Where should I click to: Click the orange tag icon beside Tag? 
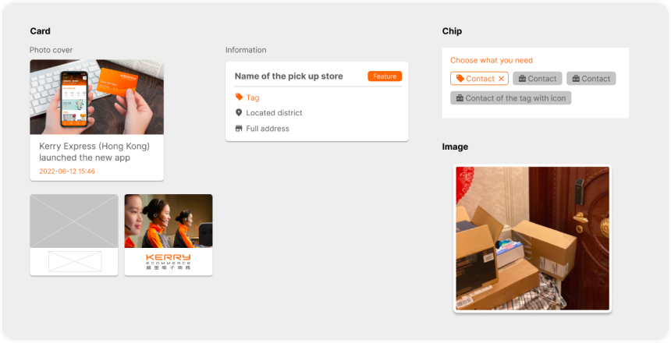pos(240,97)
